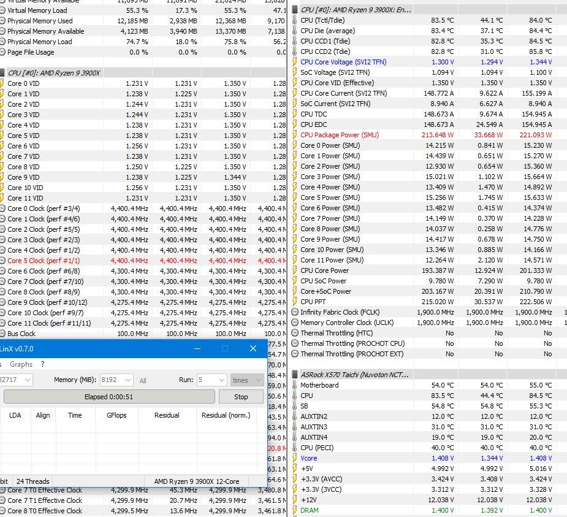Click thermometer icon beside CPU (Tctl/Tdie)

pyautogui.click(x=295, y=20)
